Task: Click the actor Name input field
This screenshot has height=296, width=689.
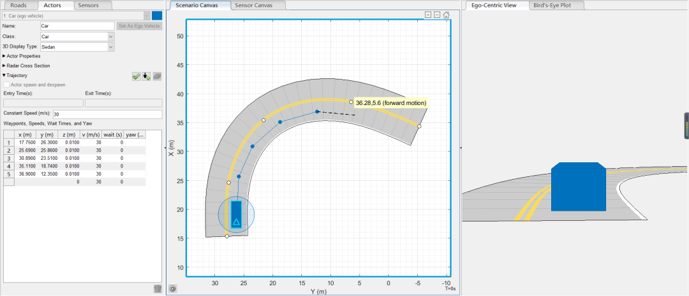Action: pos(77,26)
